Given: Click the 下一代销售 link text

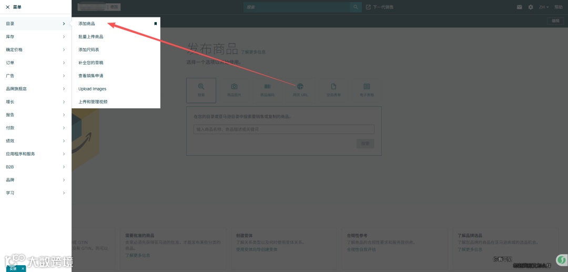Looking at the screenshot, I should [383, 7].
